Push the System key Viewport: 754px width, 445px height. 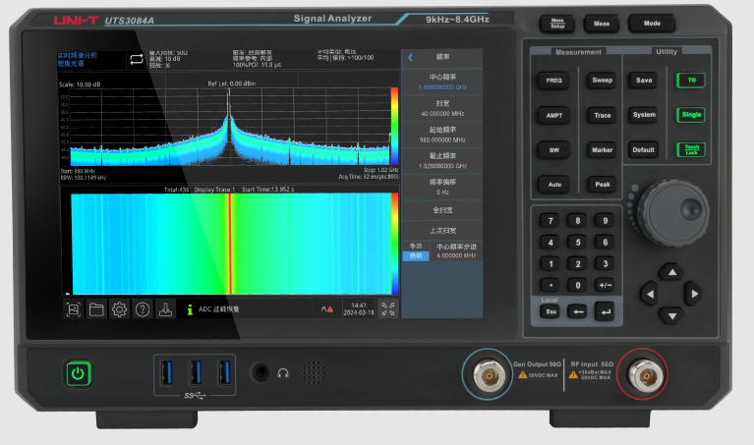[643, 115]
